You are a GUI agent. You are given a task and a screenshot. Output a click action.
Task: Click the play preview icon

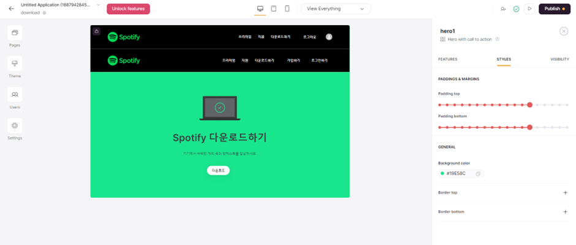(x=529, y=9)
